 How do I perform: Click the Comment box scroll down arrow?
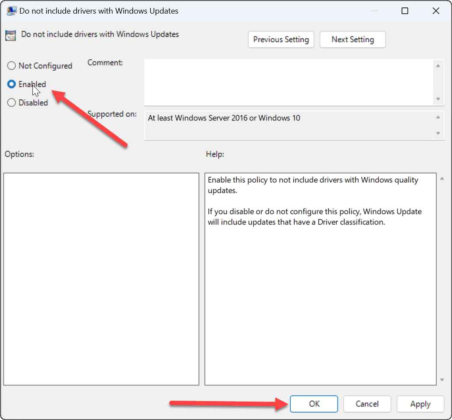pyautogui.click(x=438, y=99)
